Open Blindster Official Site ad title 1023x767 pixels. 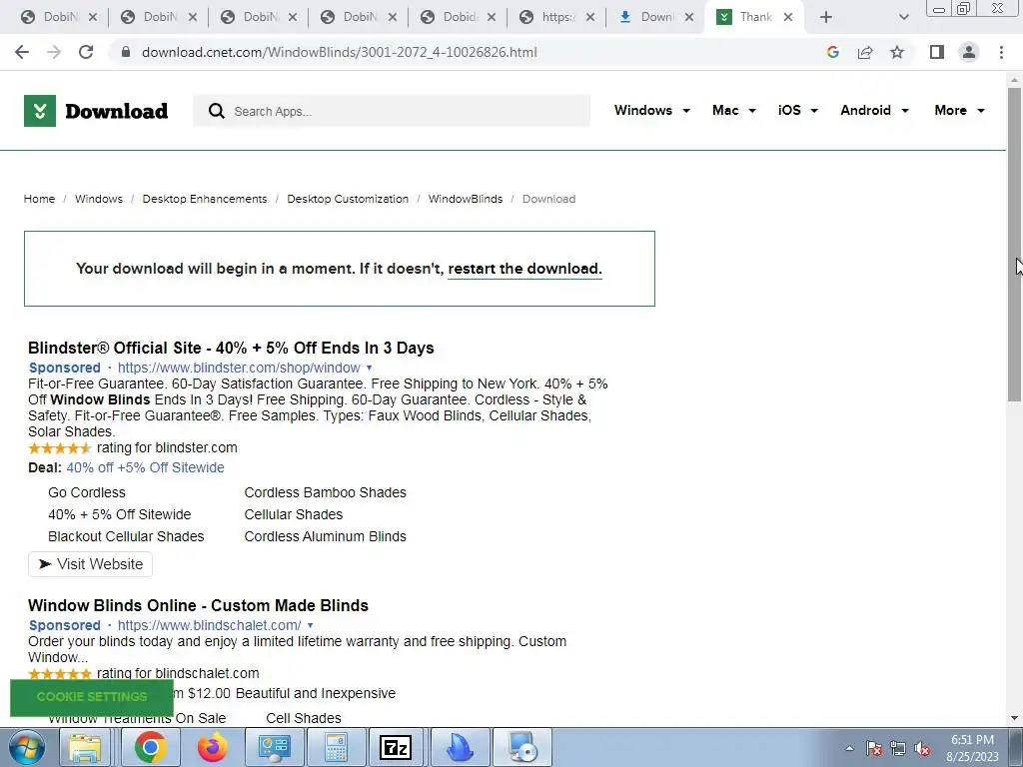tap(231, 348)
